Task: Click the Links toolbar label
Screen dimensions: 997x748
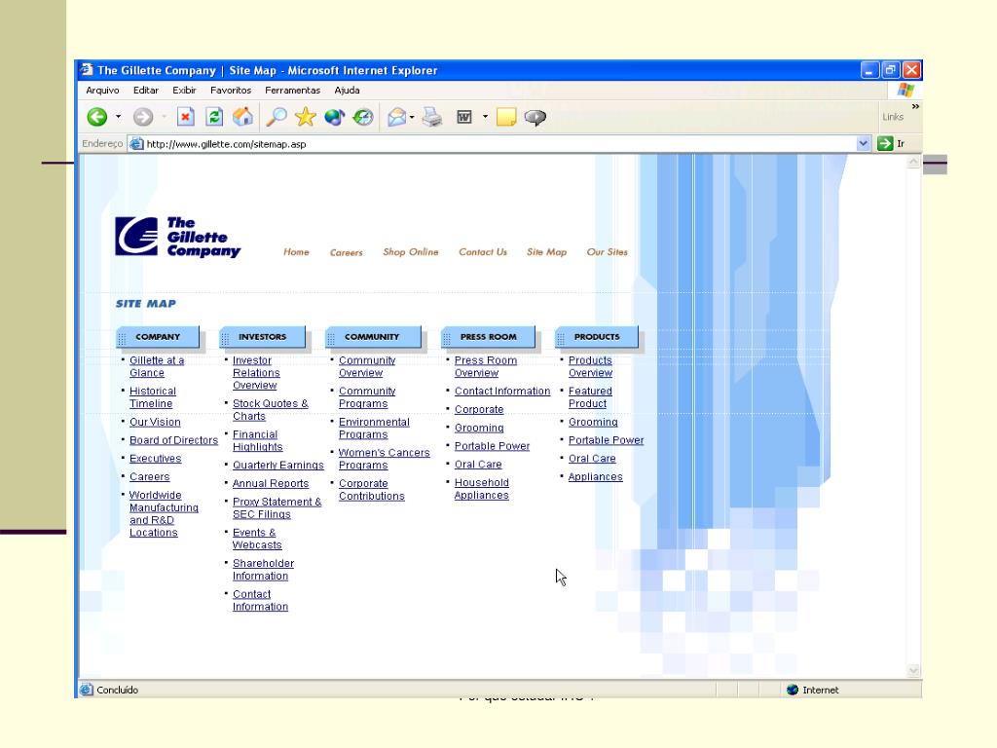Action: [x=893, y=117]
